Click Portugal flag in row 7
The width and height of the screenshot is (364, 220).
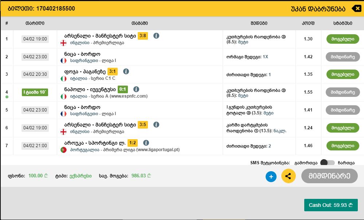(x=63, y=150)
